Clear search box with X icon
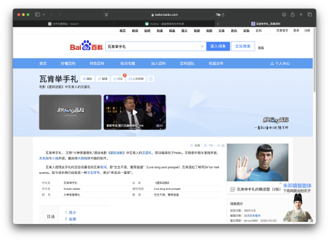Image resolution: width=329 pixels, height=241 pixels. [202, 47]
